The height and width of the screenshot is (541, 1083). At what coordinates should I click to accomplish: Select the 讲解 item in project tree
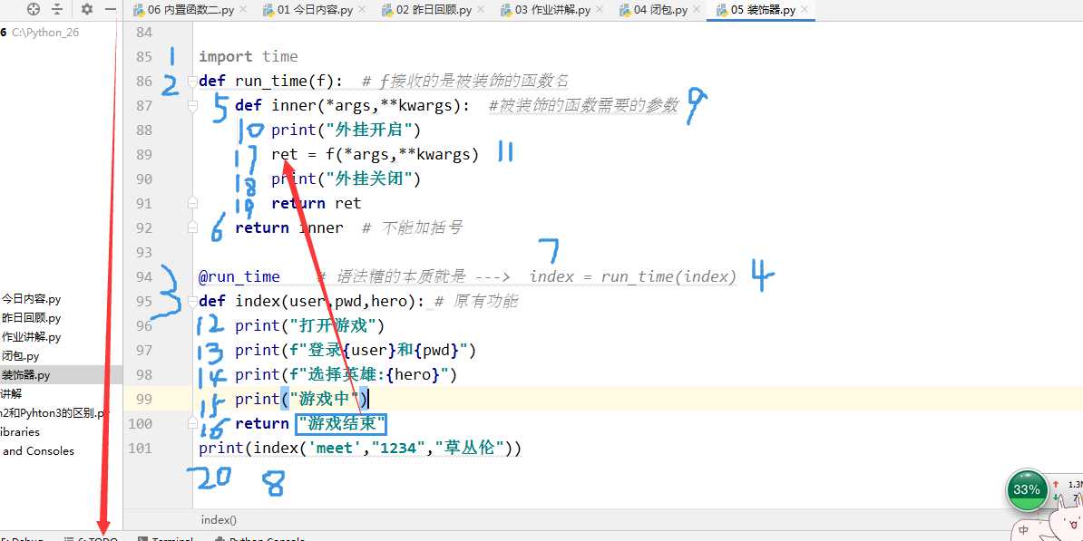(x=11, y=394)
